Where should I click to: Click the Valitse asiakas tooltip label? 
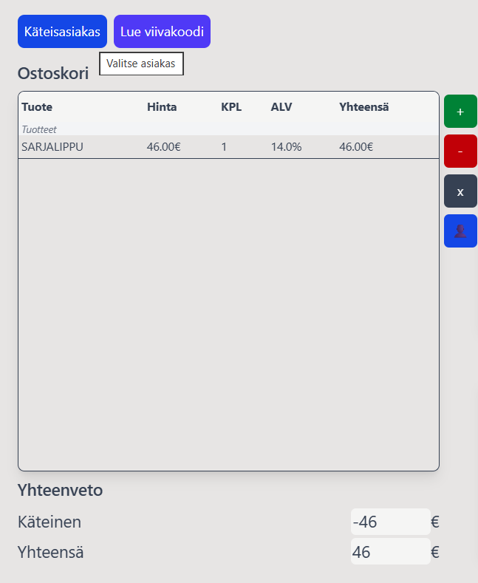141,64
